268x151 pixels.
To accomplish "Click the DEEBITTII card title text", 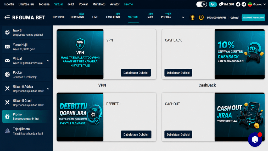I will 113,104.
